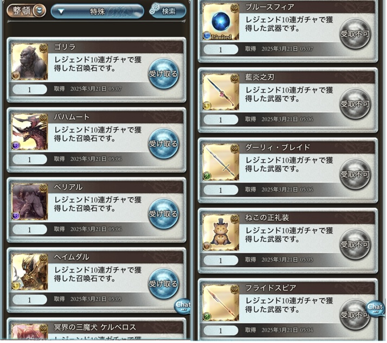Claim ゴリラ with 受け取る button
387x343 pixels.
163,74
